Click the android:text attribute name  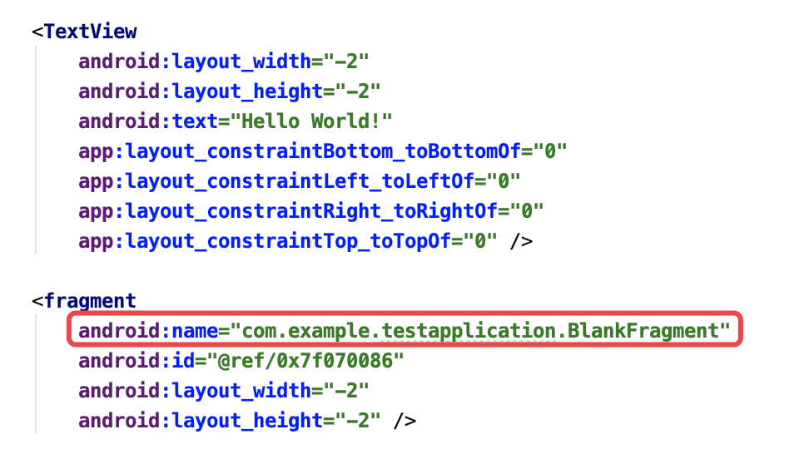pos(148,121)
